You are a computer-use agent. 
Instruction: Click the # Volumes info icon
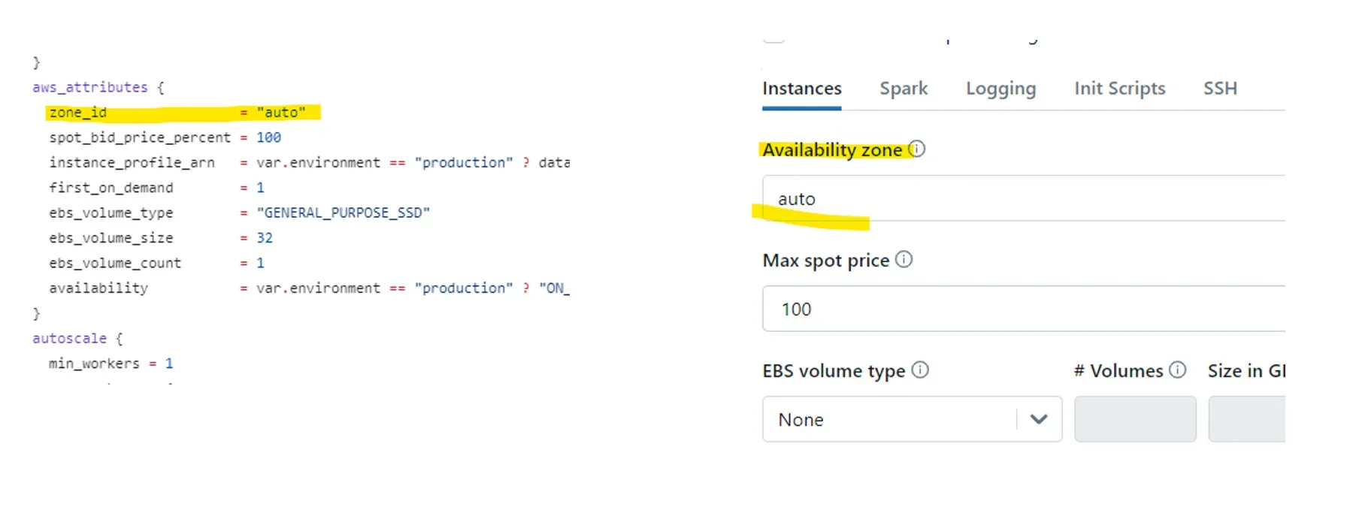[x=1178, y=370]
